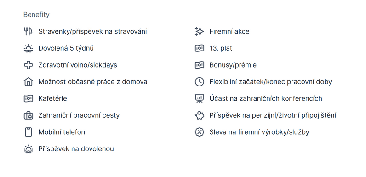Click the medical cross sickdays icon
This screenshot has width=366, height=177.
point(28,65)
